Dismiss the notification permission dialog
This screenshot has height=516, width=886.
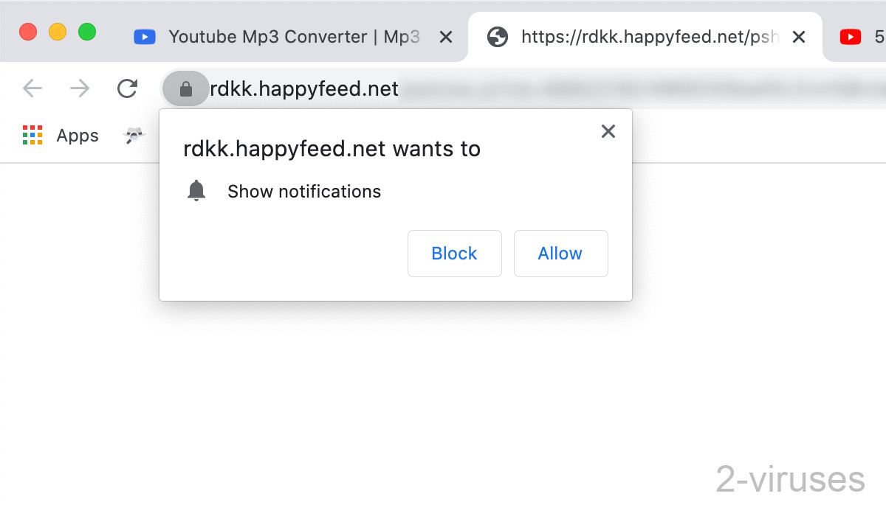pyautogui.click(x=608, y=131)
